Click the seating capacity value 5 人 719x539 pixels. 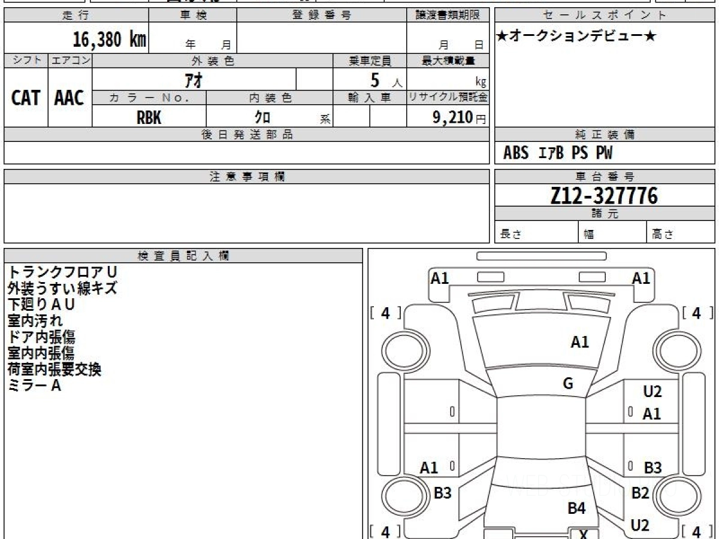coord(386,80)
